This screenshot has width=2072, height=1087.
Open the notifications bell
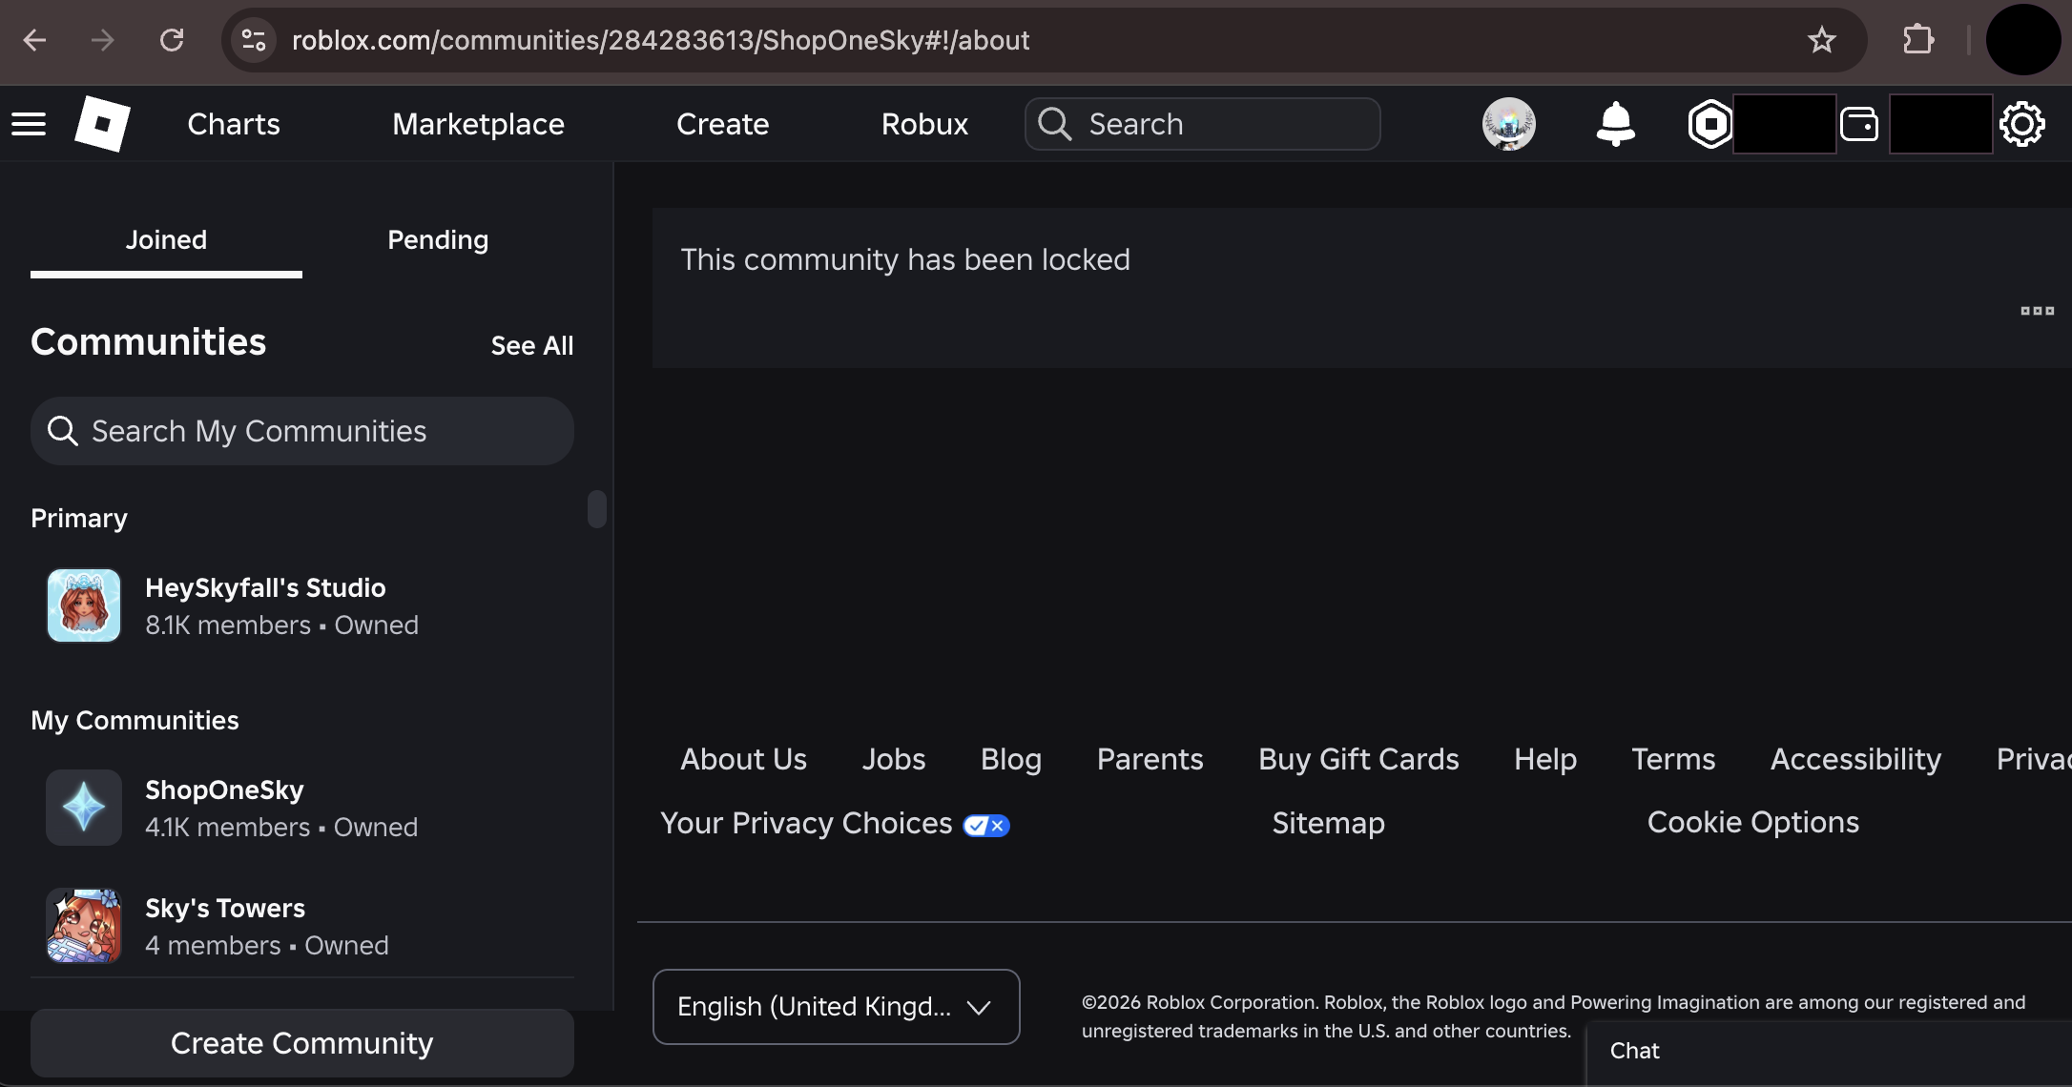tap(1615, 124)
